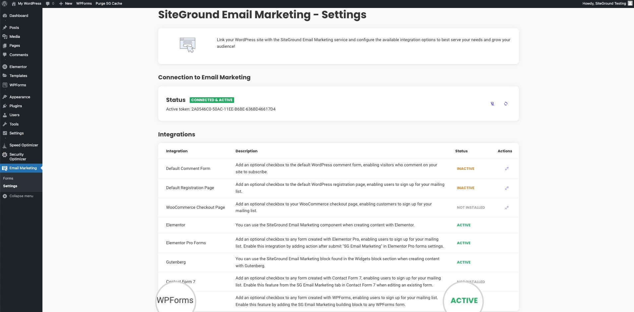Viewport: 634px width, 312px height.
Task: Click NOT INSTALLED status for WooCommerce row
Action: pos(471,207)
